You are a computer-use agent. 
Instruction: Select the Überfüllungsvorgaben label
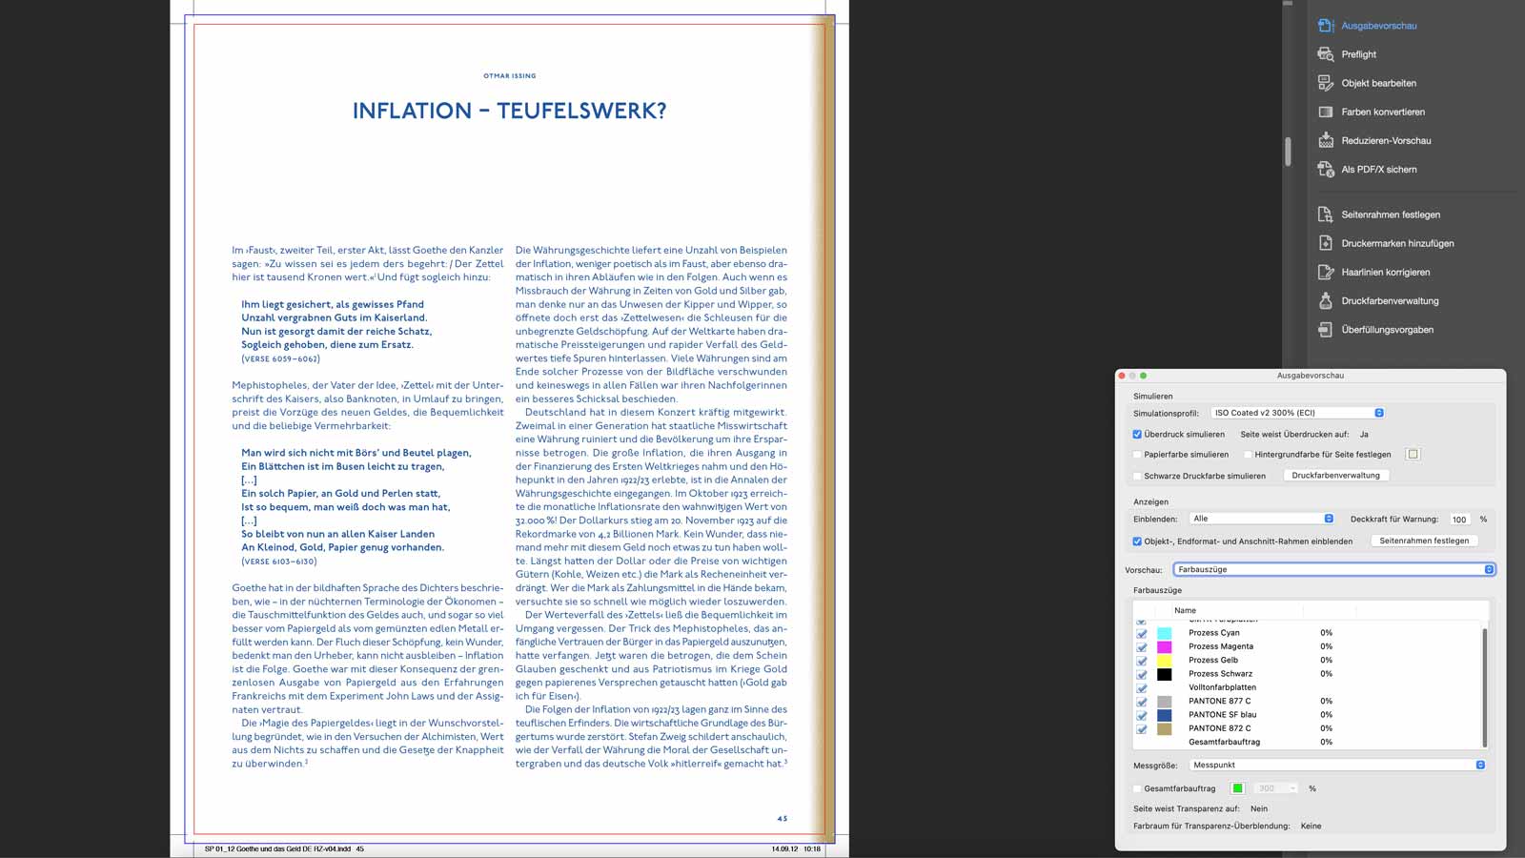click(1388, 329)
